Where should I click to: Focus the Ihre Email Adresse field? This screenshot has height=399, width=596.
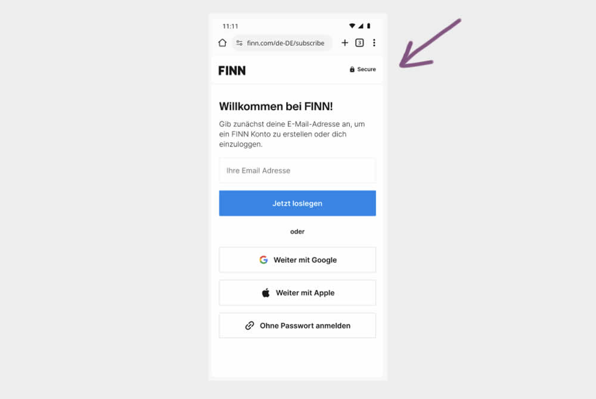click(297, 170)
